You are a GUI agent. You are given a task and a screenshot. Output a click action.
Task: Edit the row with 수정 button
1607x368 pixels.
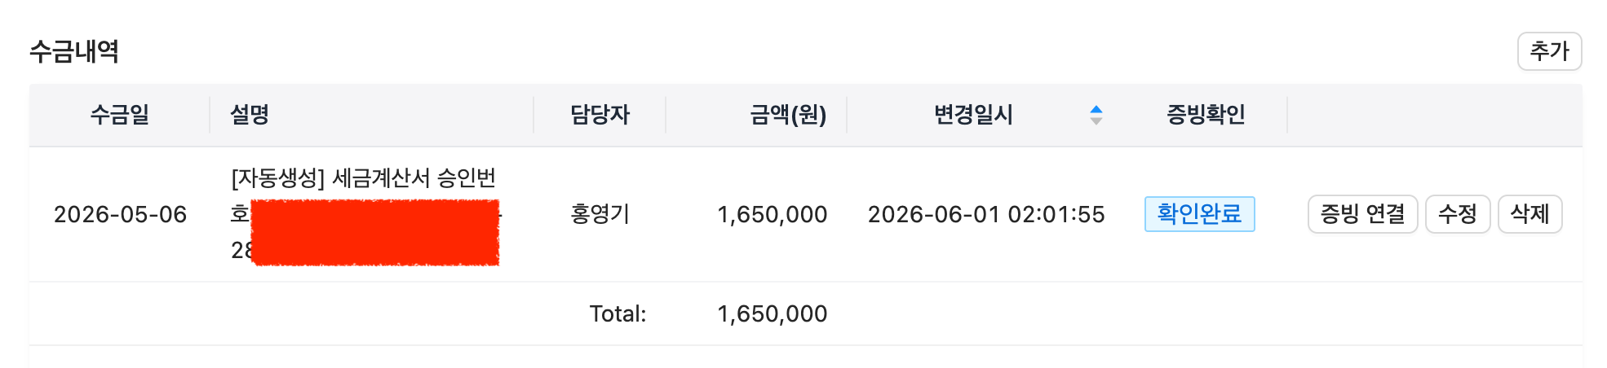point(1457,214)
